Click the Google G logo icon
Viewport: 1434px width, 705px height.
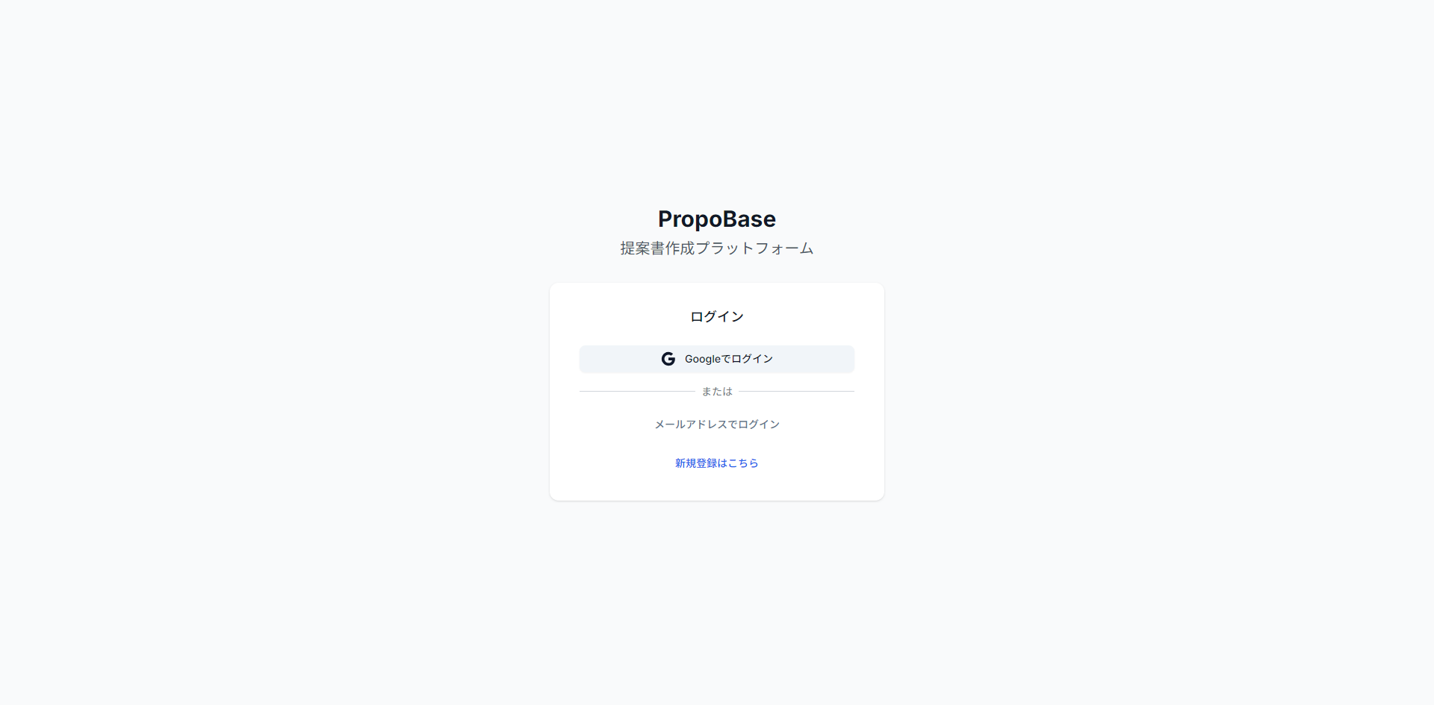pyautogui.click(x=668, y=359)
